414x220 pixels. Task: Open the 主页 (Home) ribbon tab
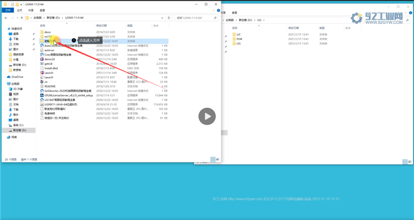click(19, 10)
